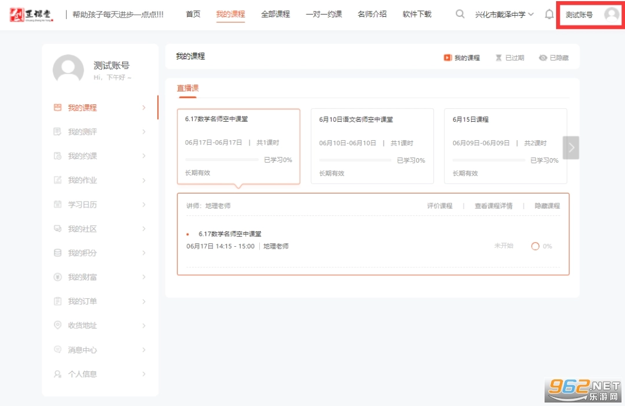The image size is (625, 406).
Task: Click the 消息中心 message icon
Action: pyautogui.click(x=57, y=350)
